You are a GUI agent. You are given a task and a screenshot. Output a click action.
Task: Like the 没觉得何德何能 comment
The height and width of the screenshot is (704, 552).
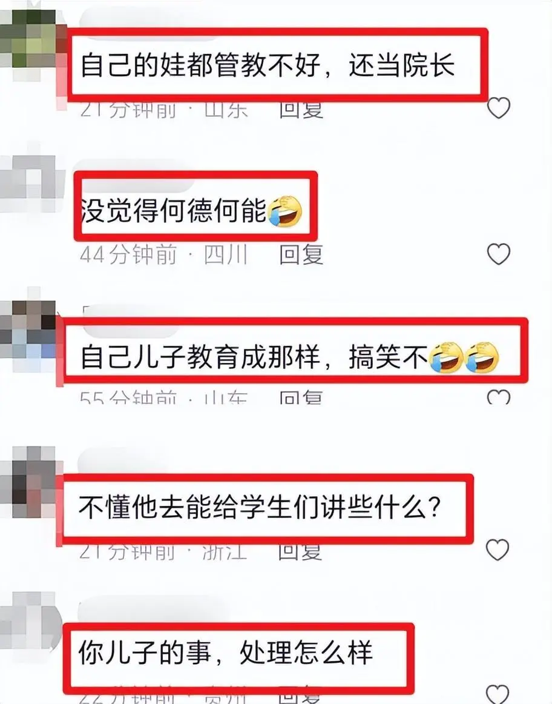[x=499, y=254]
